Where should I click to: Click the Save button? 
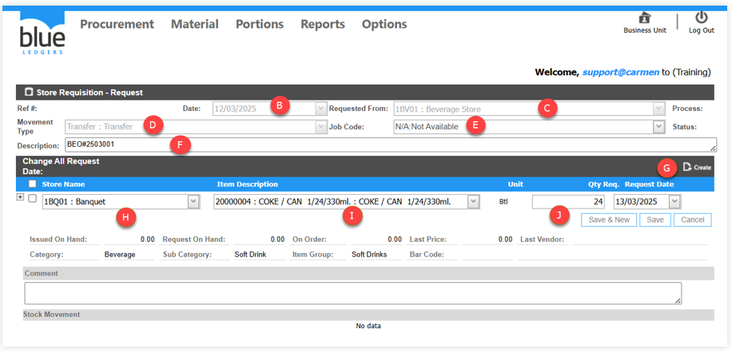click(x=654, y=220)
